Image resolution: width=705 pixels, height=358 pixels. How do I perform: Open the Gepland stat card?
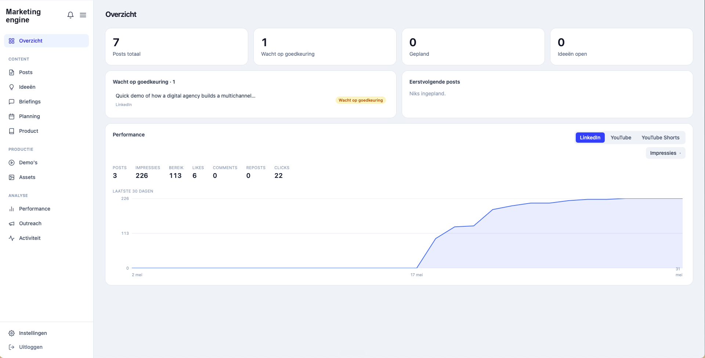(x=473, y=47)
